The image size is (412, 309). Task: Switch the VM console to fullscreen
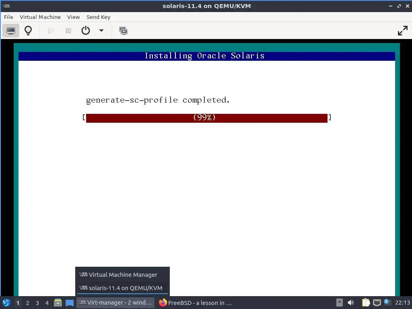click(402, 31)
